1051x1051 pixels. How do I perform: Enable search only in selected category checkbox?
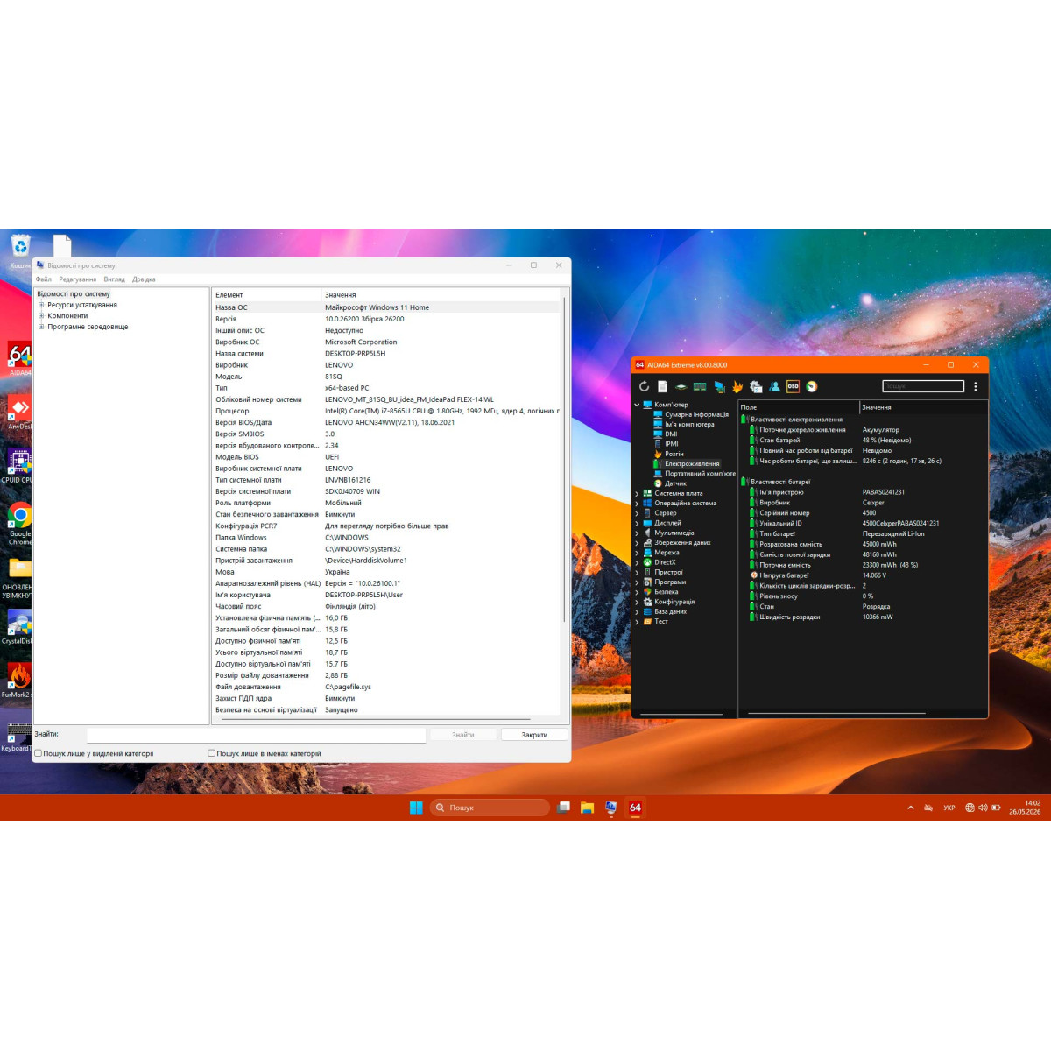coord(39,753)
